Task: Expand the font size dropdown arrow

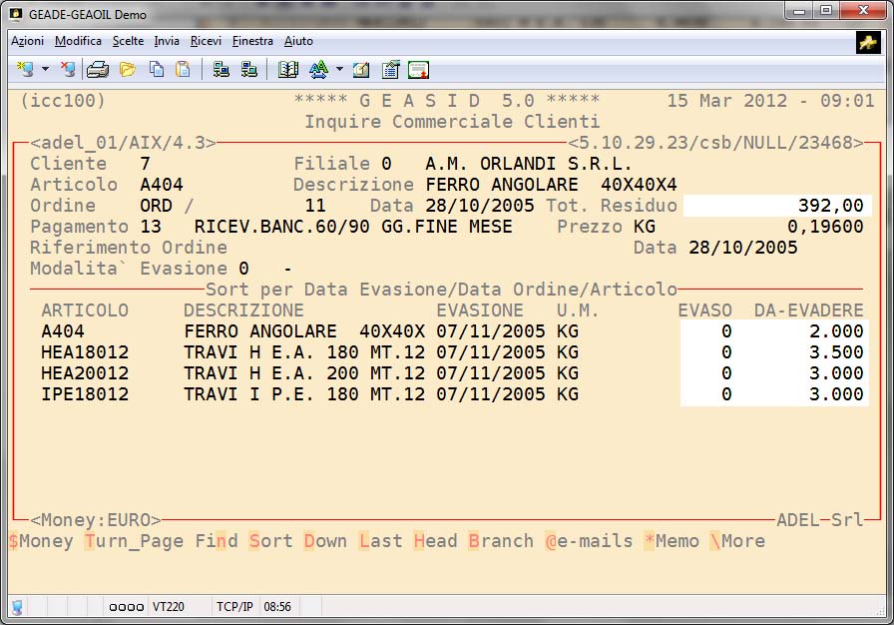Action: point(339,70)
